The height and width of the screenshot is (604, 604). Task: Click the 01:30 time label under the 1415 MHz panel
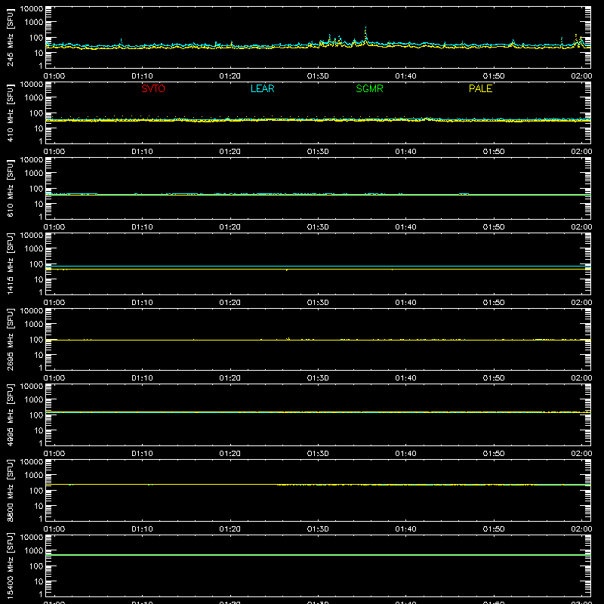pos(318,303)
